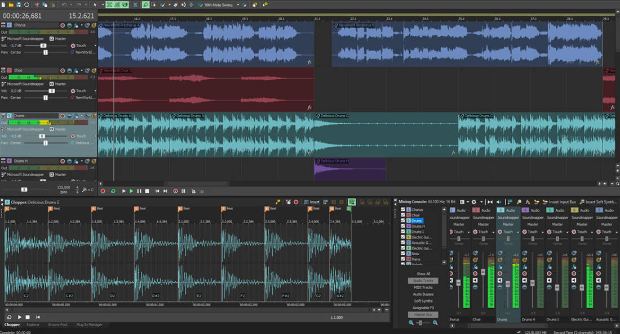Open the 16th Note Swing groove dropdown
The image size is (620, 334).
[238, 3]
